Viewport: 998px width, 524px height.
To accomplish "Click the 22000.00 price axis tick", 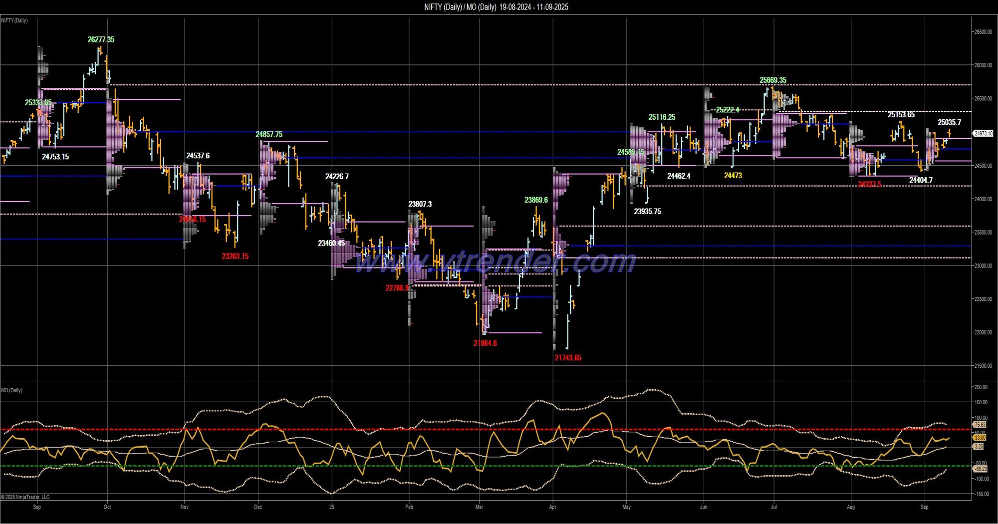I will [984, 333].
